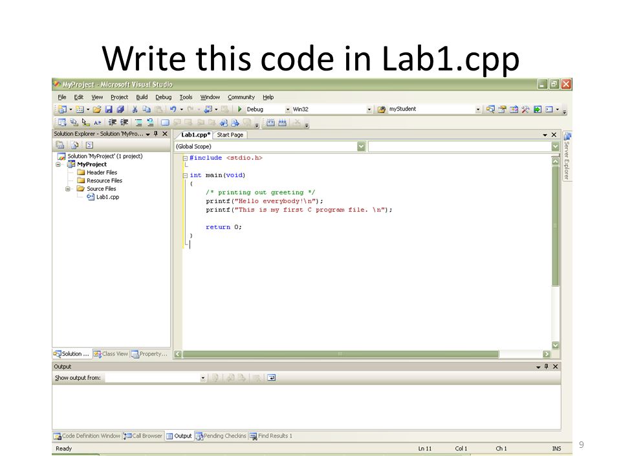Open the Toolbox icon with crossed tools

point(525,109)
